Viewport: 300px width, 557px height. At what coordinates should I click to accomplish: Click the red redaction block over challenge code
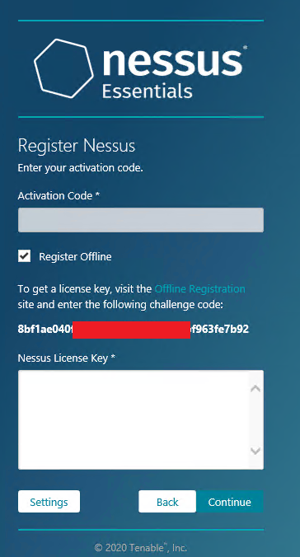[131, 330]
